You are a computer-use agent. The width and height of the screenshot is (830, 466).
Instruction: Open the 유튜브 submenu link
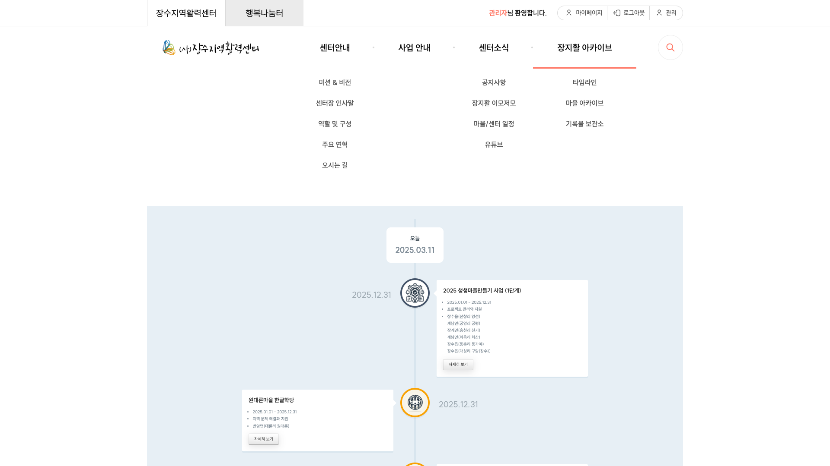[494, 145]
